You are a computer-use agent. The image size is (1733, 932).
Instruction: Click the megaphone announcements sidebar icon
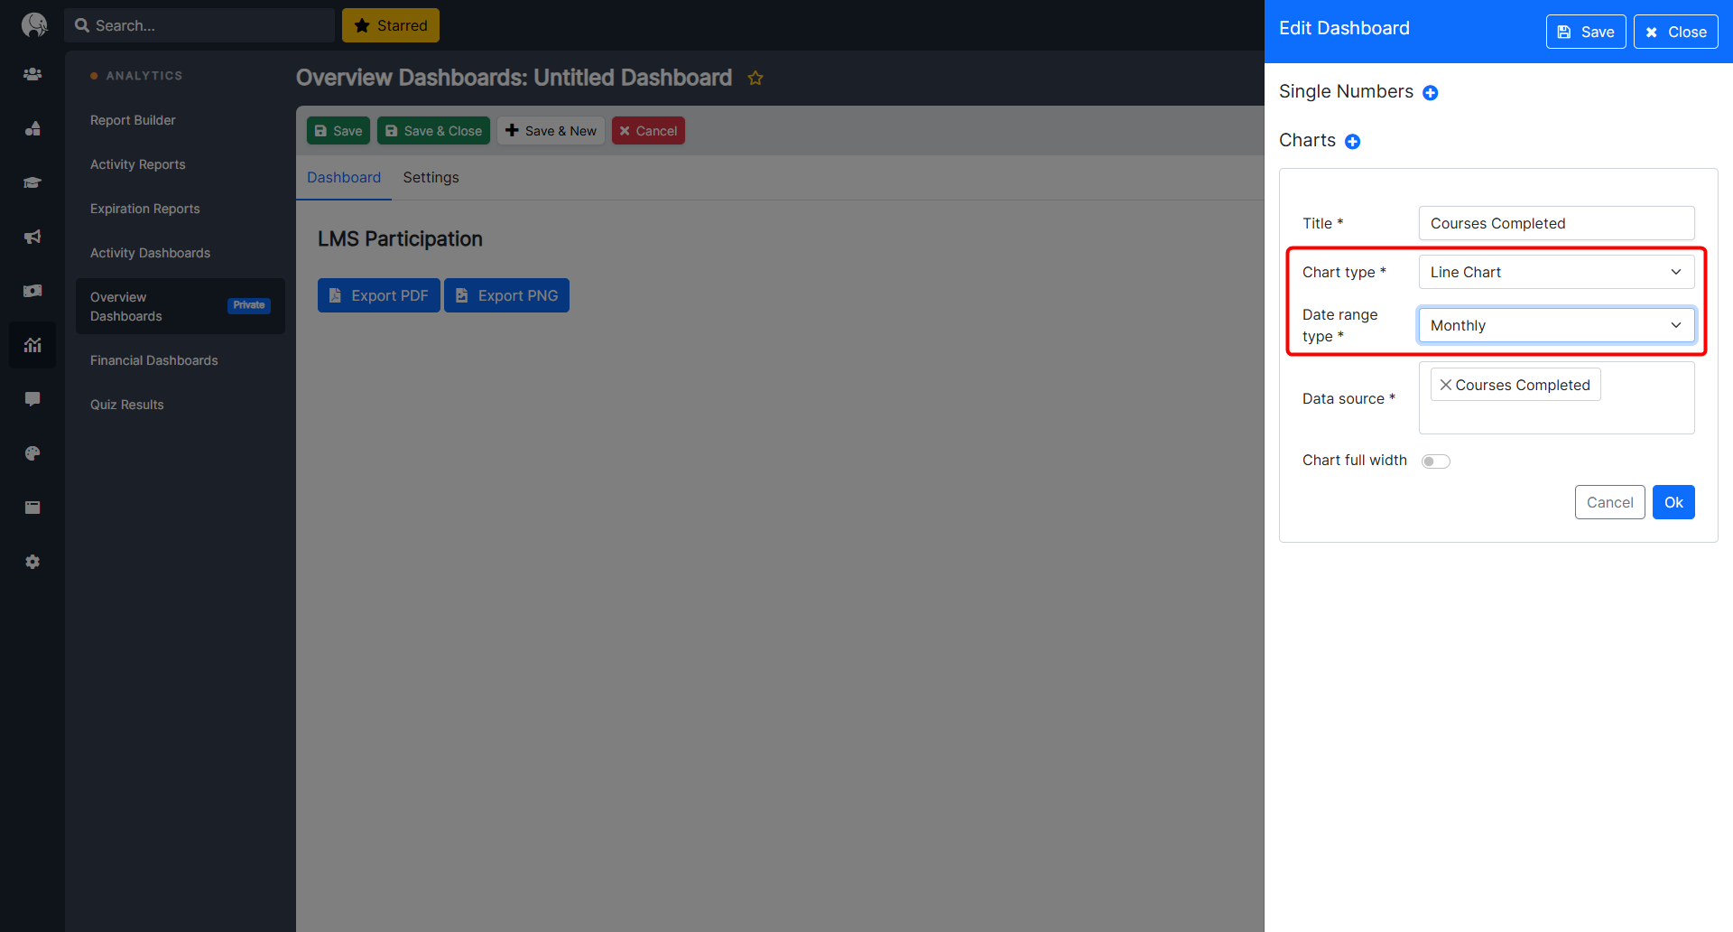[x=32, y=237]
